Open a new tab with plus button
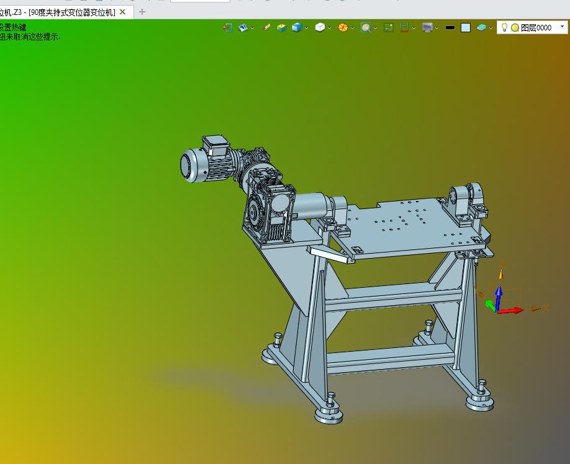Screen dimensions: 570x464 pyautogui.click(x=142, y=12)
